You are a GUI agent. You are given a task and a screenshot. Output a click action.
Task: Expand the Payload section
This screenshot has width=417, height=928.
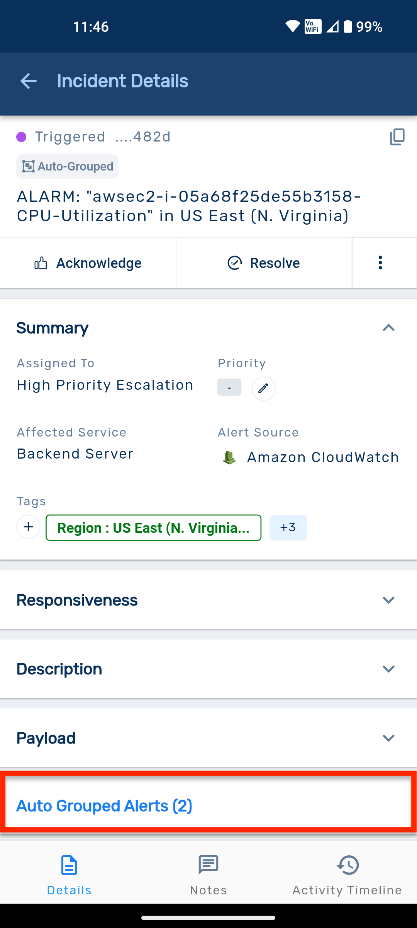tap(388, 738)
